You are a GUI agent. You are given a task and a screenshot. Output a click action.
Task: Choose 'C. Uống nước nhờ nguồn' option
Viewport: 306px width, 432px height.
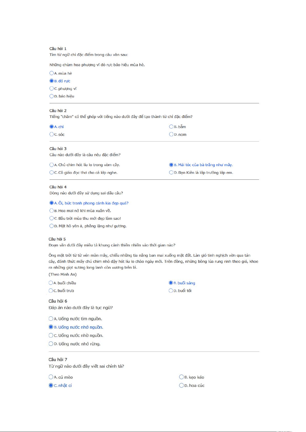[51, 335]
